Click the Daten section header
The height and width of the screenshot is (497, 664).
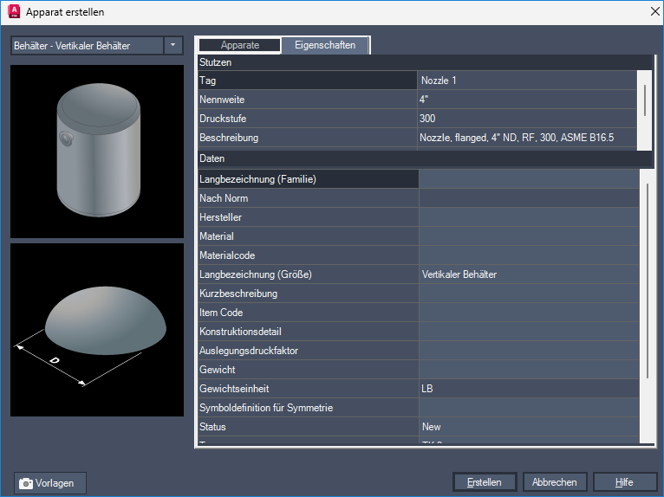426,158
